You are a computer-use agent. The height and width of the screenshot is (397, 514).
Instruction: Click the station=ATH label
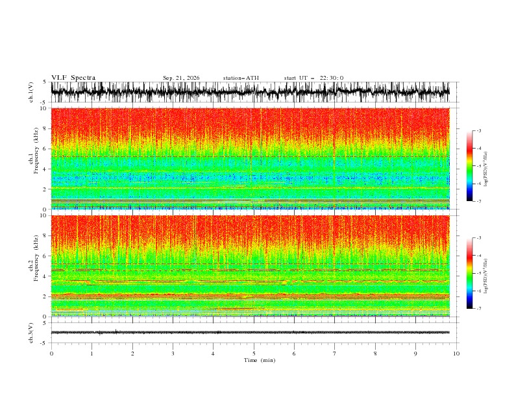pyautogui.click(x=241, y=78)
